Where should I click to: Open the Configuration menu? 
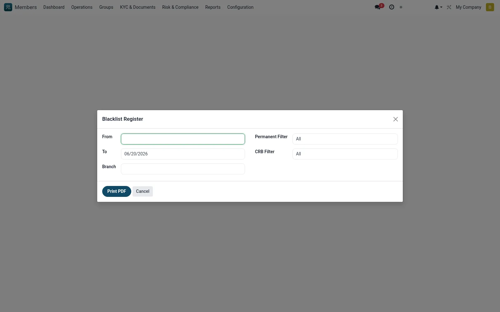coord(240,7)
